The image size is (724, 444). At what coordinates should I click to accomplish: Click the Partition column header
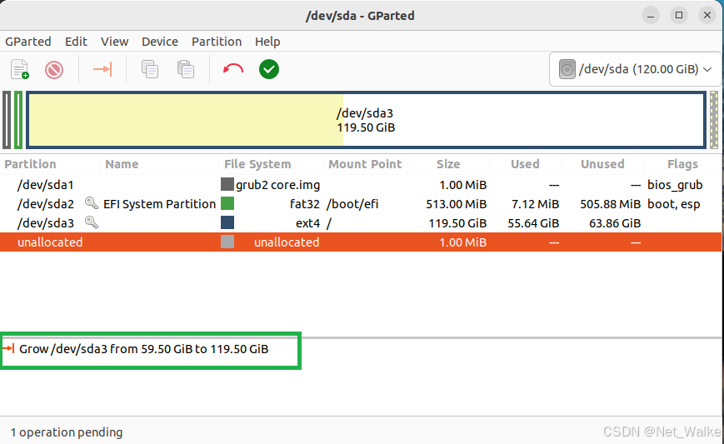click(31, 164)
